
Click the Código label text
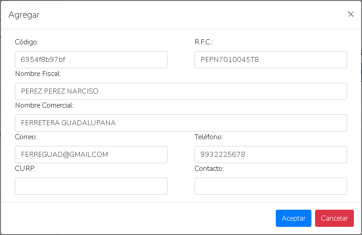tap(27, 42)
